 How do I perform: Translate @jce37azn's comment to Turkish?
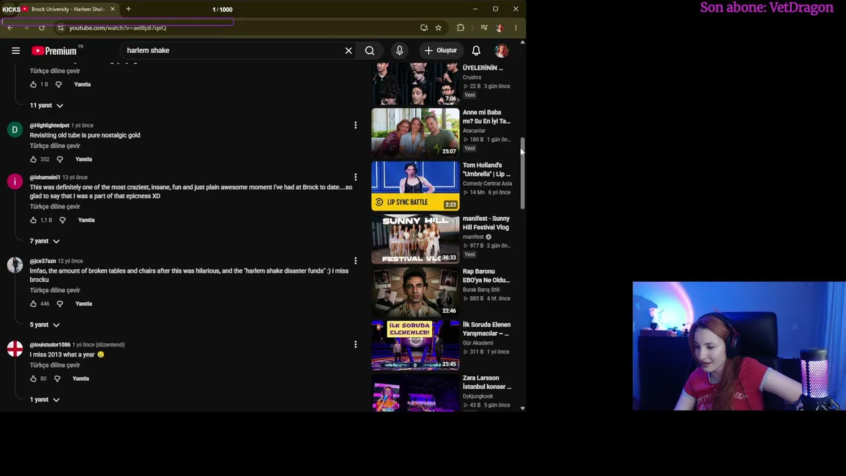(x=55, y=290)
